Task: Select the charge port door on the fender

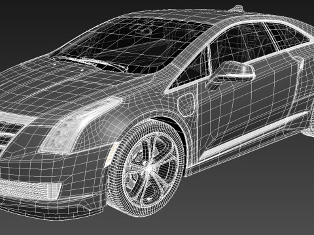Action: [x=186, y=104]
